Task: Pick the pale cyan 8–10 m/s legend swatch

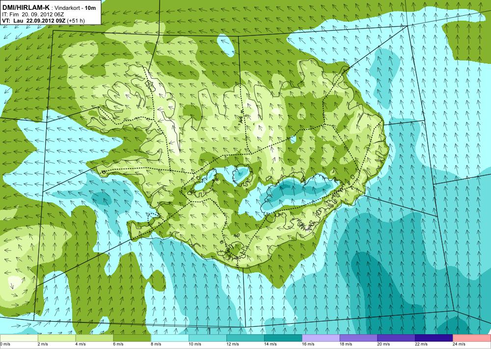Action: (170, 338)
